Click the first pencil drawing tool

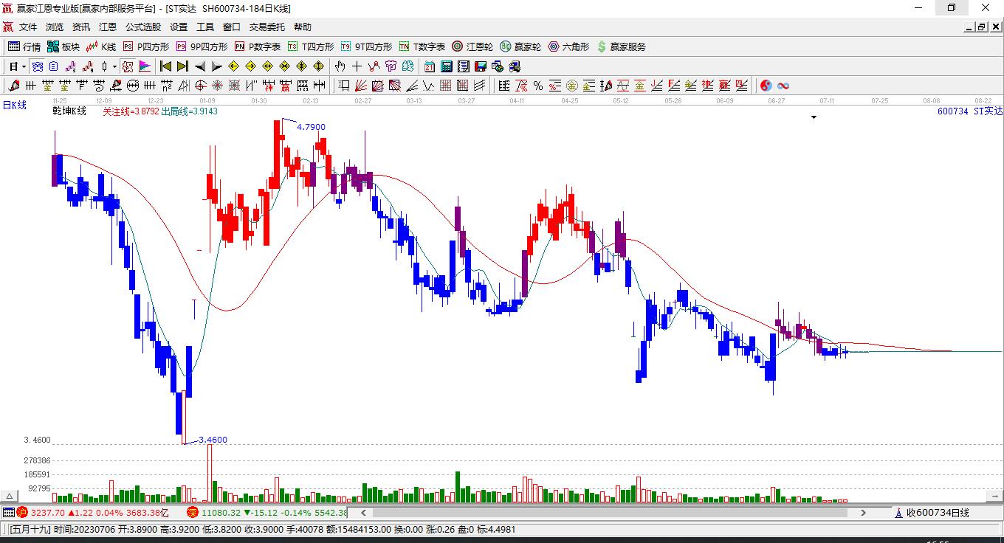pyautogui.click(x=13, y=86)
